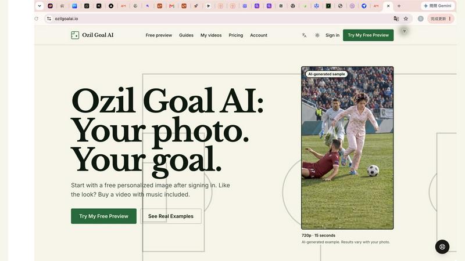Open the Gemini button in tab bar
This screenshot has width=465, height=261.
pos(438,6)
